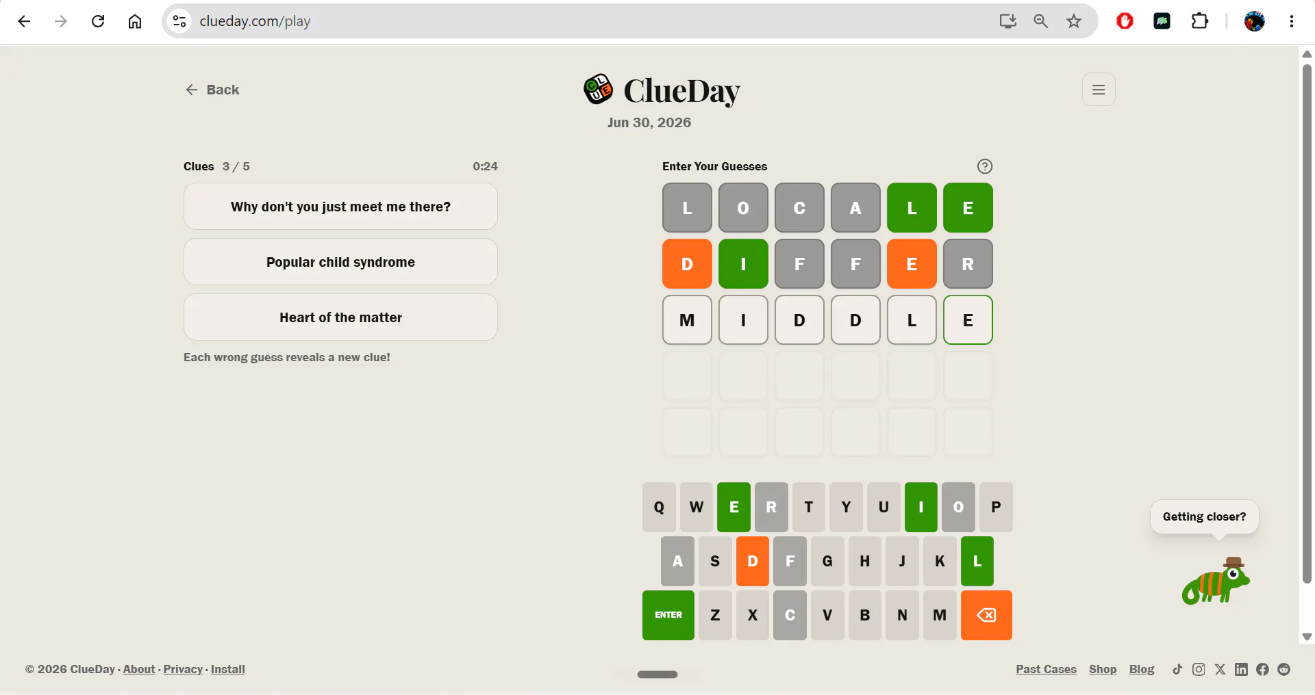Tap the Y key on keyboard

[x=846, y=507]
